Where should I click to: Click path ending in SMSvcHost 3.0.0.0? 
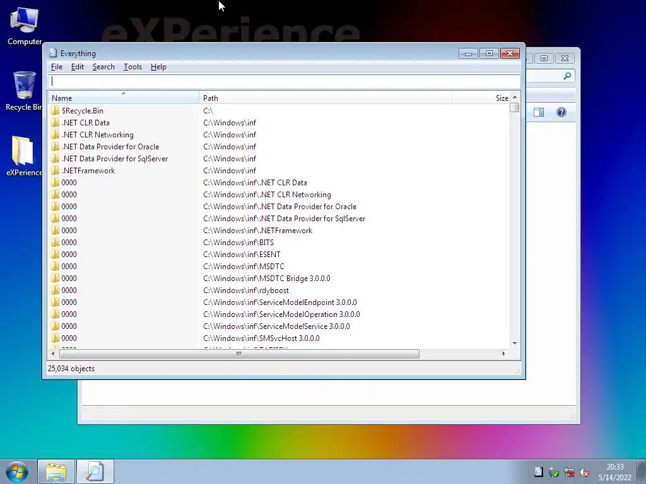coord(261,338)
